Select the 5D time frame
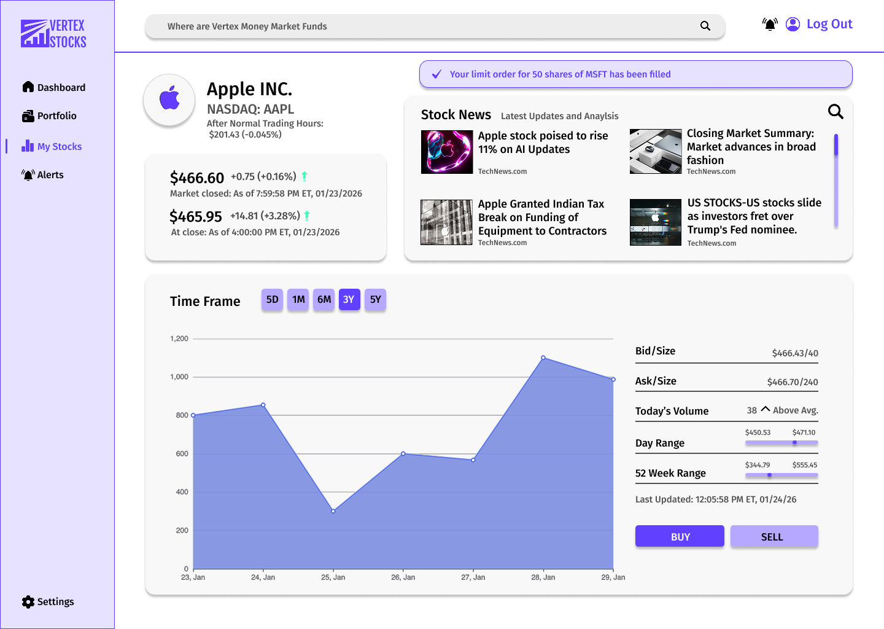The image size is (884, 629). coord(273,300)
